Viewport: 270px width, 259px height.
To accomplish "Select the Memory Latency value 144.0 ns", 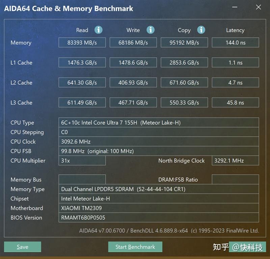I will click(x=235, y=42).
